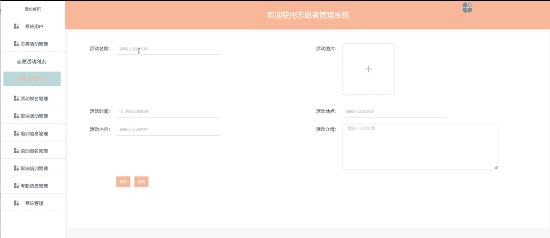This screenshot has height=238, width=550.
Task: Expand the 考勤信息管理 menu
Action: click(32, 186)
